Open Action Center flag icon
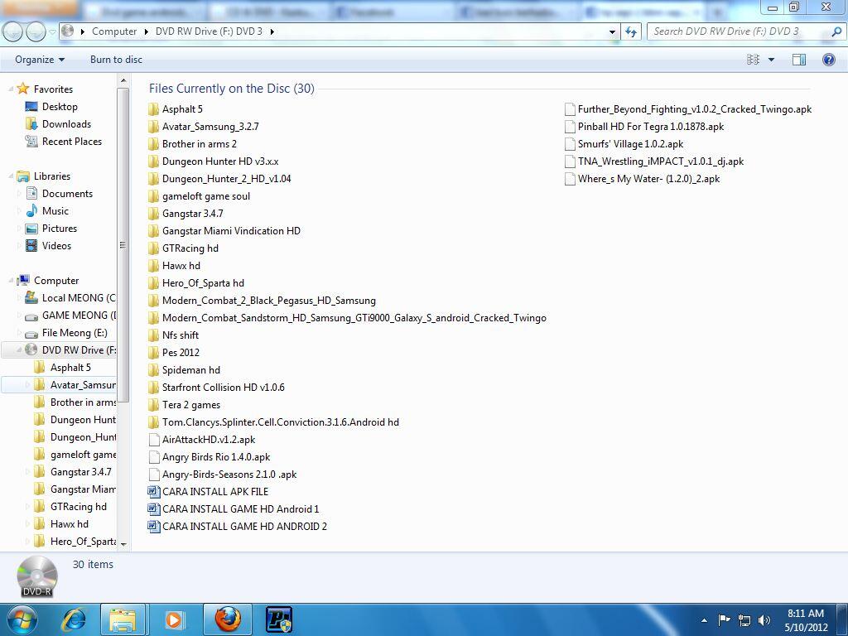The width and height of the screenshot is (848, 636). [724, 620]
